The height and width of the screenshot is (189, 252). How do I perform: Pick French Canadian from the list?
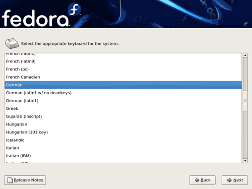(123, 77)
